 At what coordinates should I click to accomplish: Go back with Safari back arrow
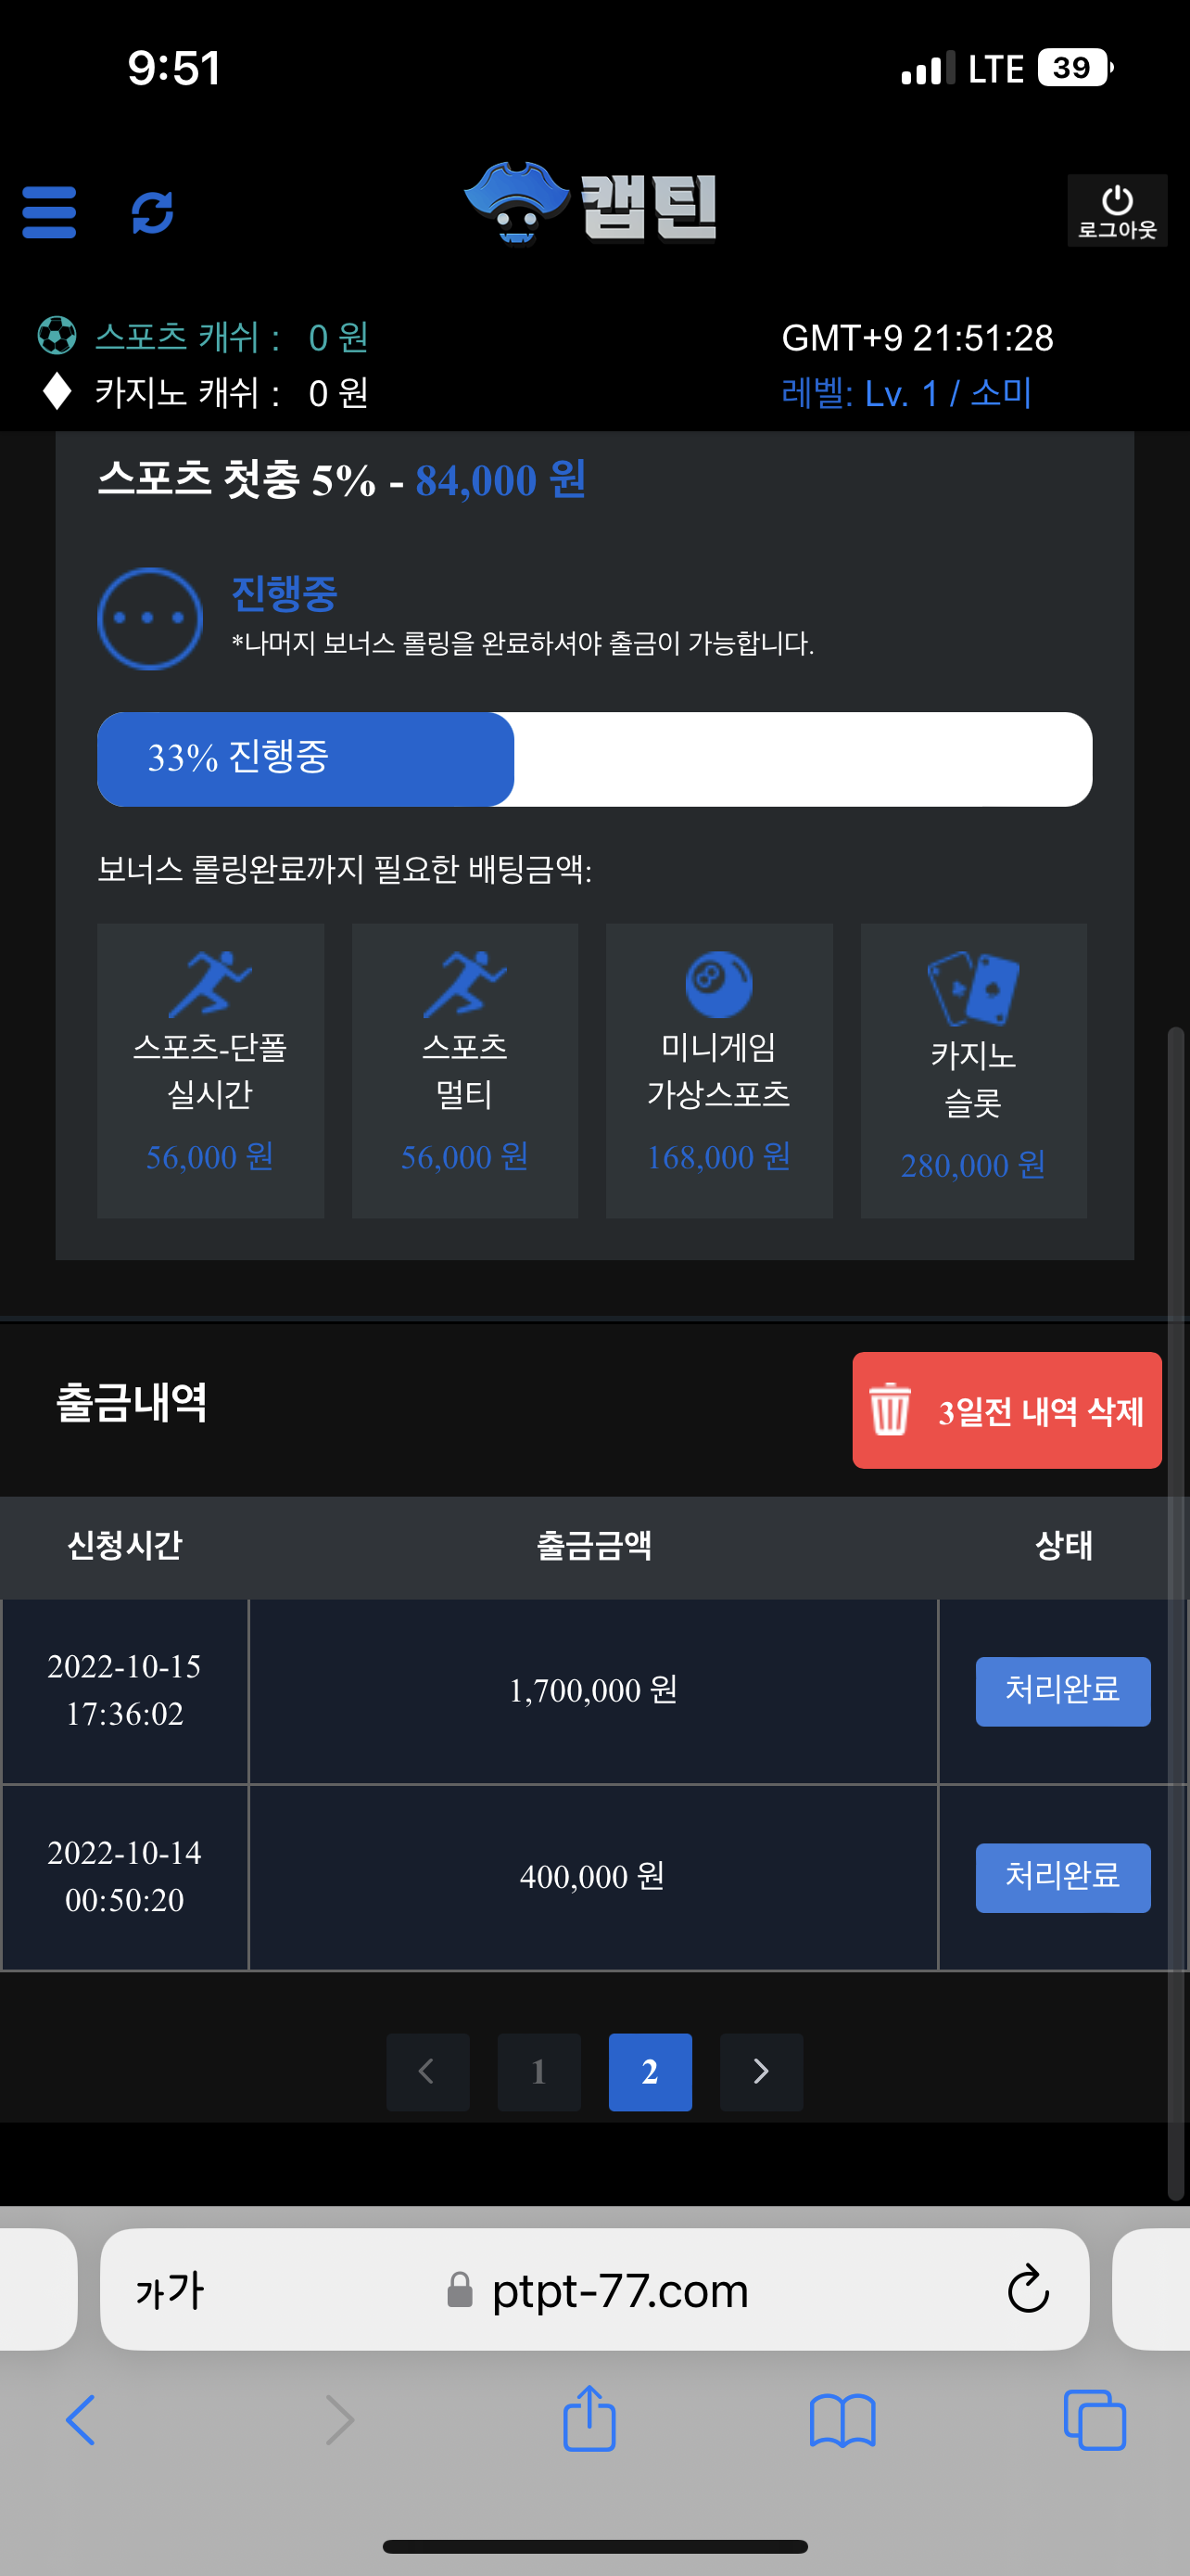81,2420
